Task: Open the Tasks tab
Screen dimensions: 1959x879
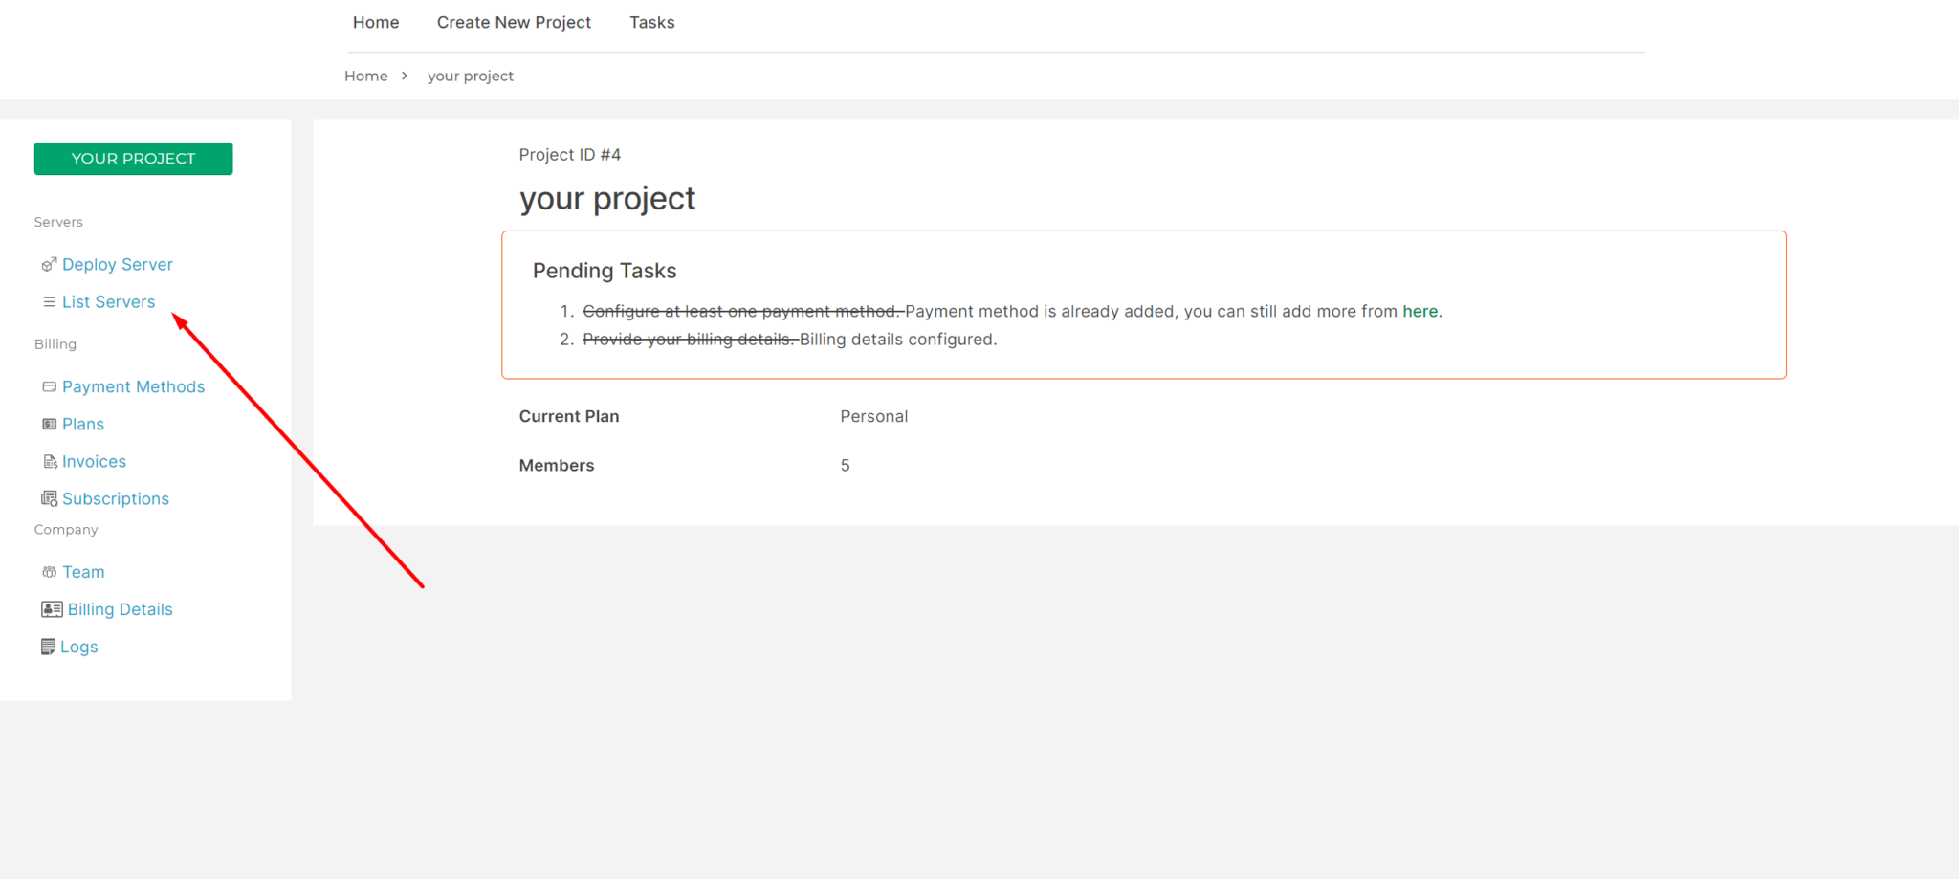Action: tap(651, 22)
